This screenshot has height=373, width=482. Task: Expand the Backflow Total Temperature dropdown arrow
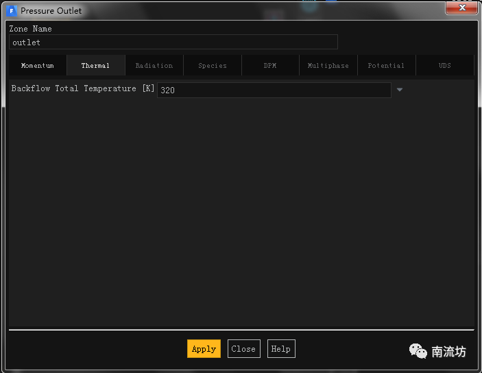pyautogui.click(x=399, y=90)
